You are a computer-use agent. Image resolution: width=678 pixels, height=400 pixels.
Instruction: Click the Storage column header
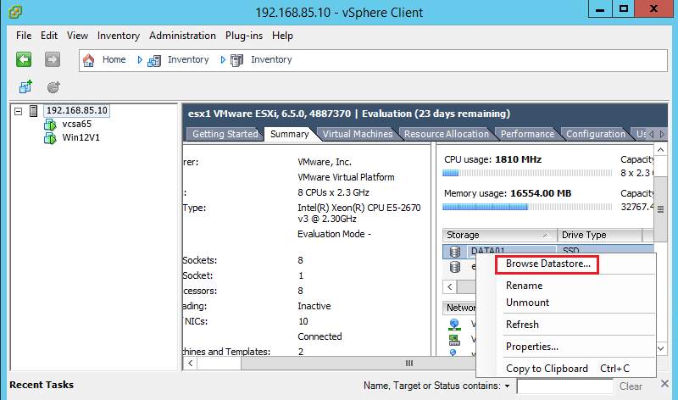coord(499,235)
